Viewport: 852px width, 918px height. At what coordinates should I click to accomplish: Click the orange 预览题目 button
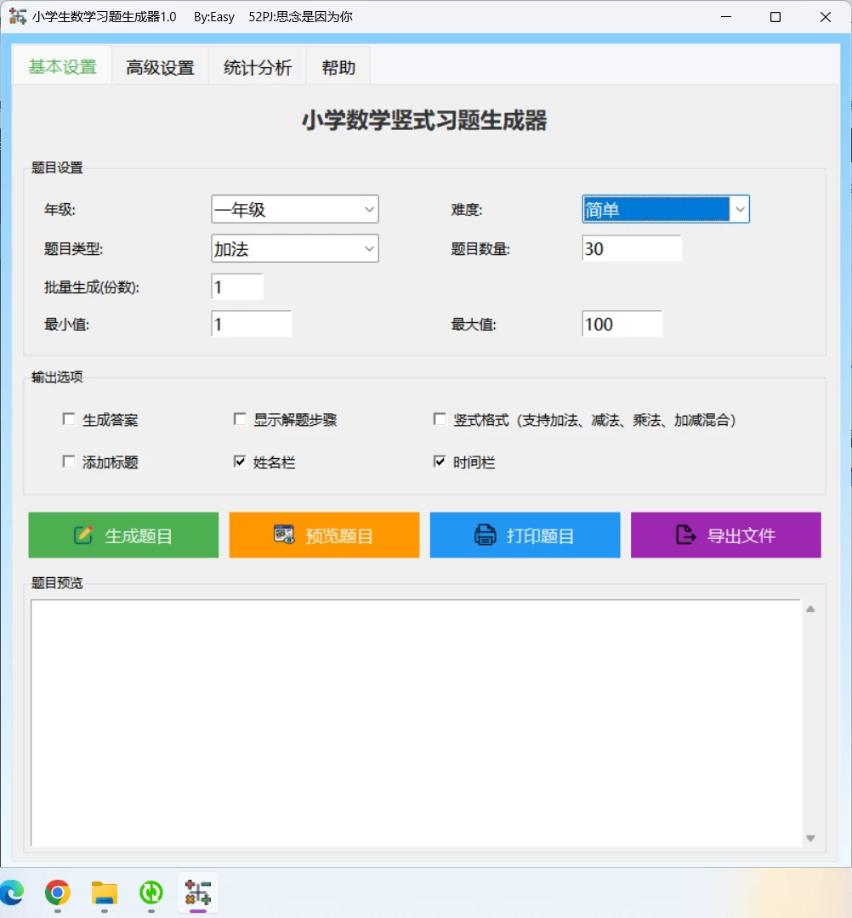pyautogui.click(x=325, y=535)
